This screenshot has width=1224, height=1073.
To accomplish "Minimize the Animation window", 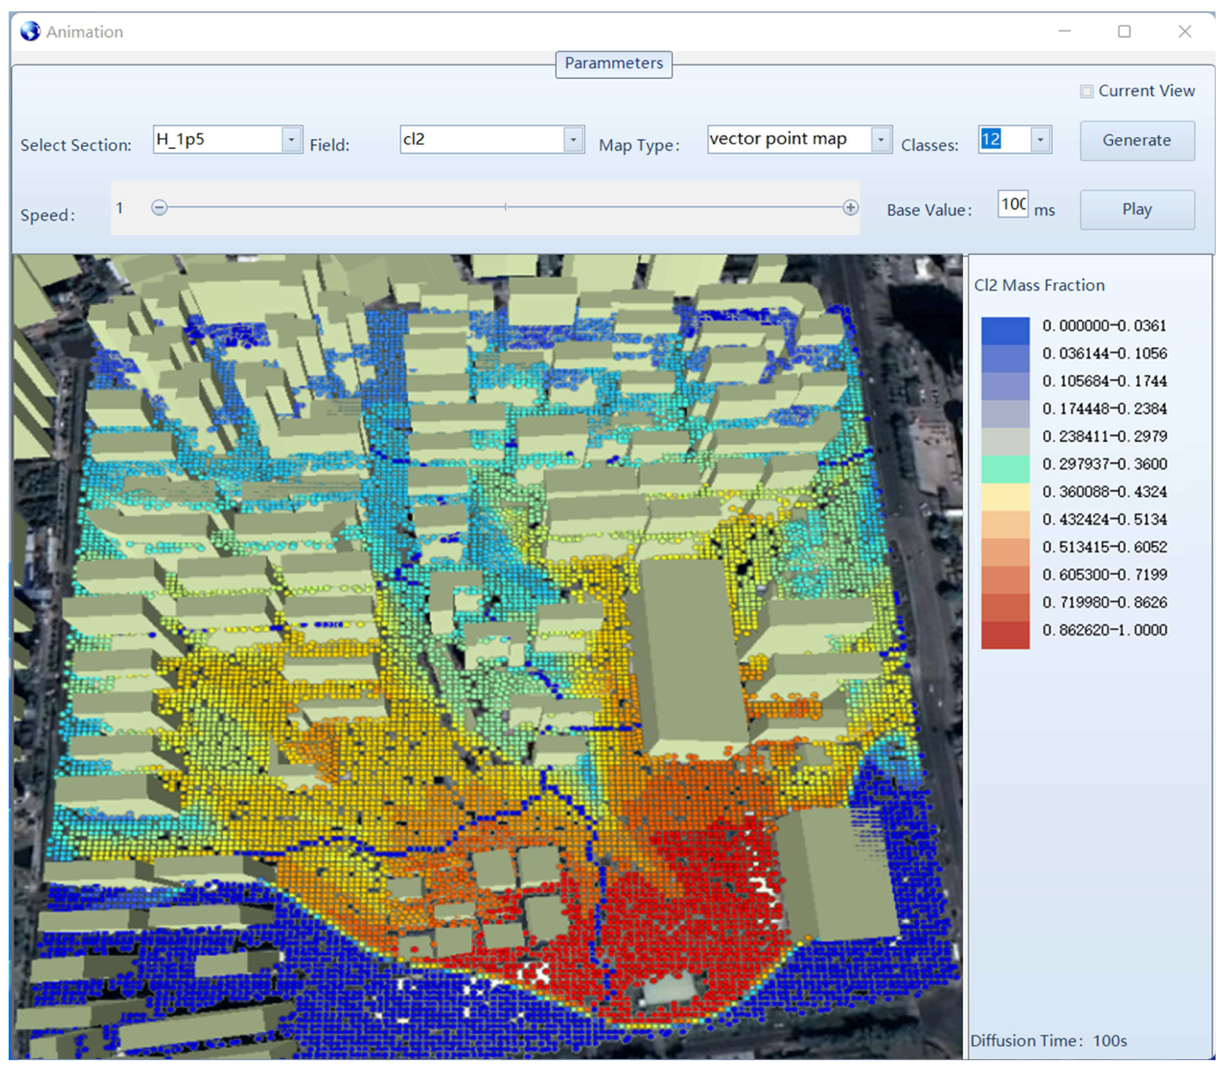I will (1064, 31).
